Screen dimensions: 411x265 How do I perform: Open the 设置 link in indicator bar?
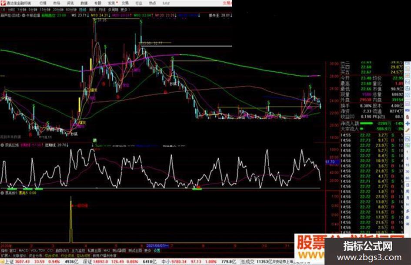[x=157, y=251]
